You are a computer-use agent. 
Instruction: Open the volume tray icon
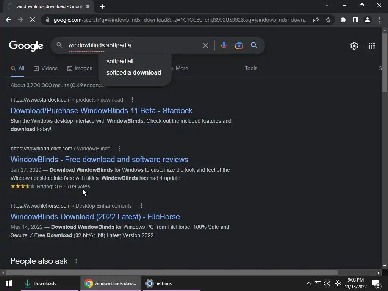tap(327, 283)
